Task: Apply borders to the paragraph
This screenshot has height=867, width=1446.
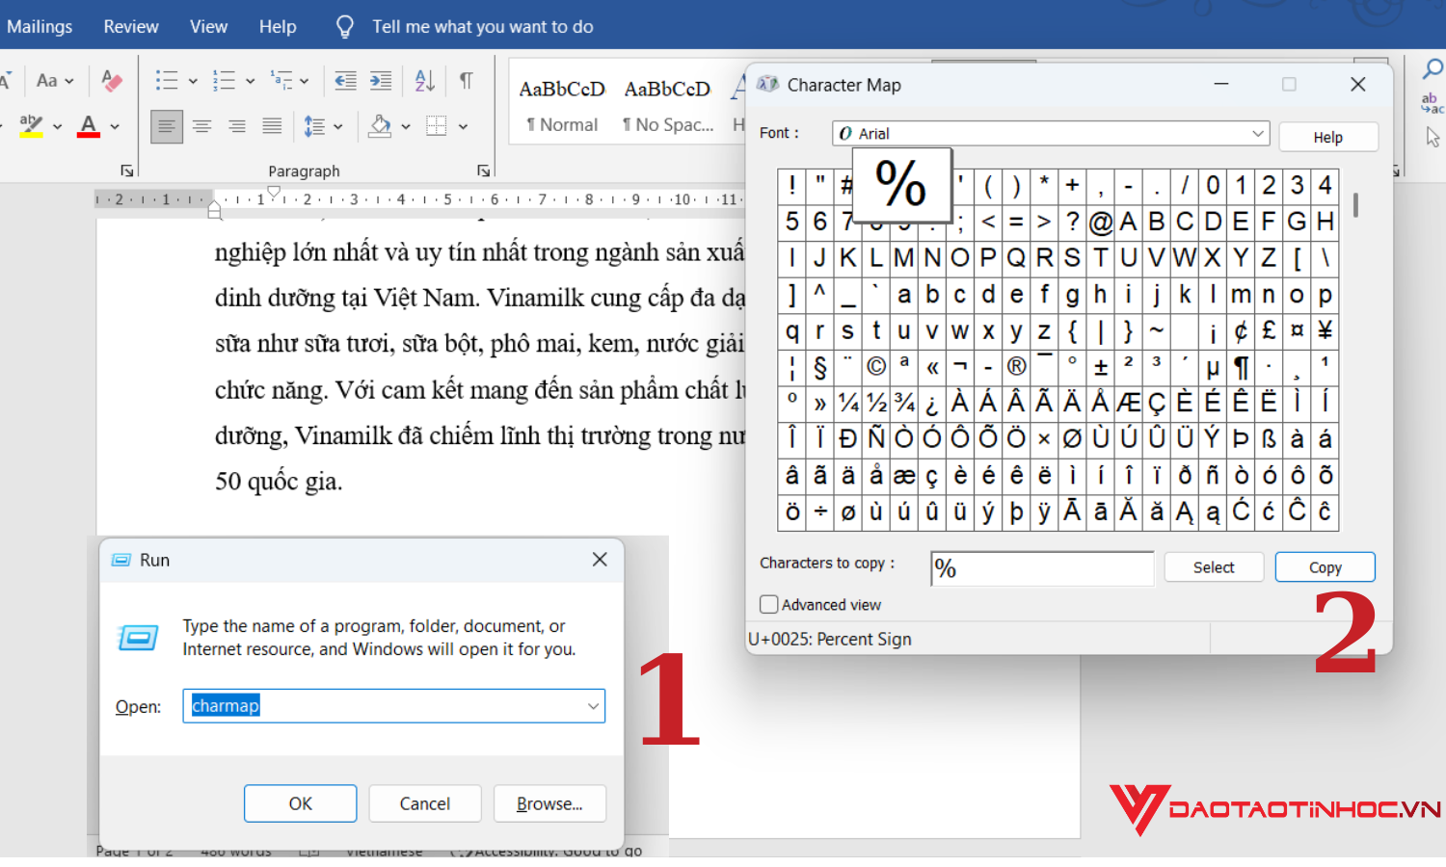Action: coord(437,126)
